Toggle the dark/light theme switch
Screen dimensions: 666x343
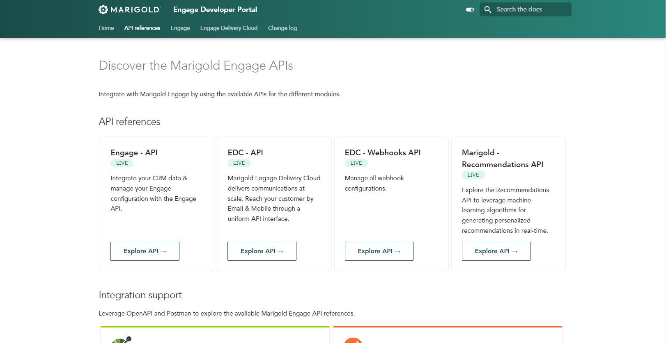click(470, 9)
